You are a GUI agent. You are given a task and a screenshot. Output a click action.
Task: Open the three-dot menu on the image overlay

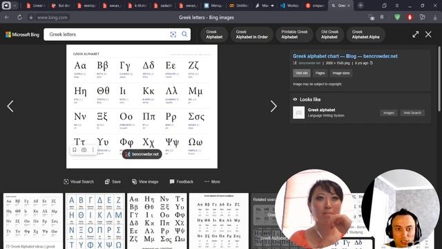[93, 150]
